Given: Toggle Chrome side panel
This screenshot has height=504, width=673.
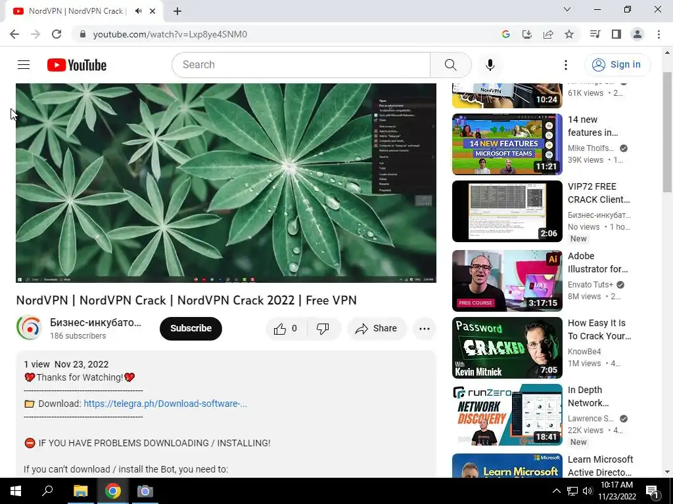Looking at the screenshot, I should [x=616, y=34].
